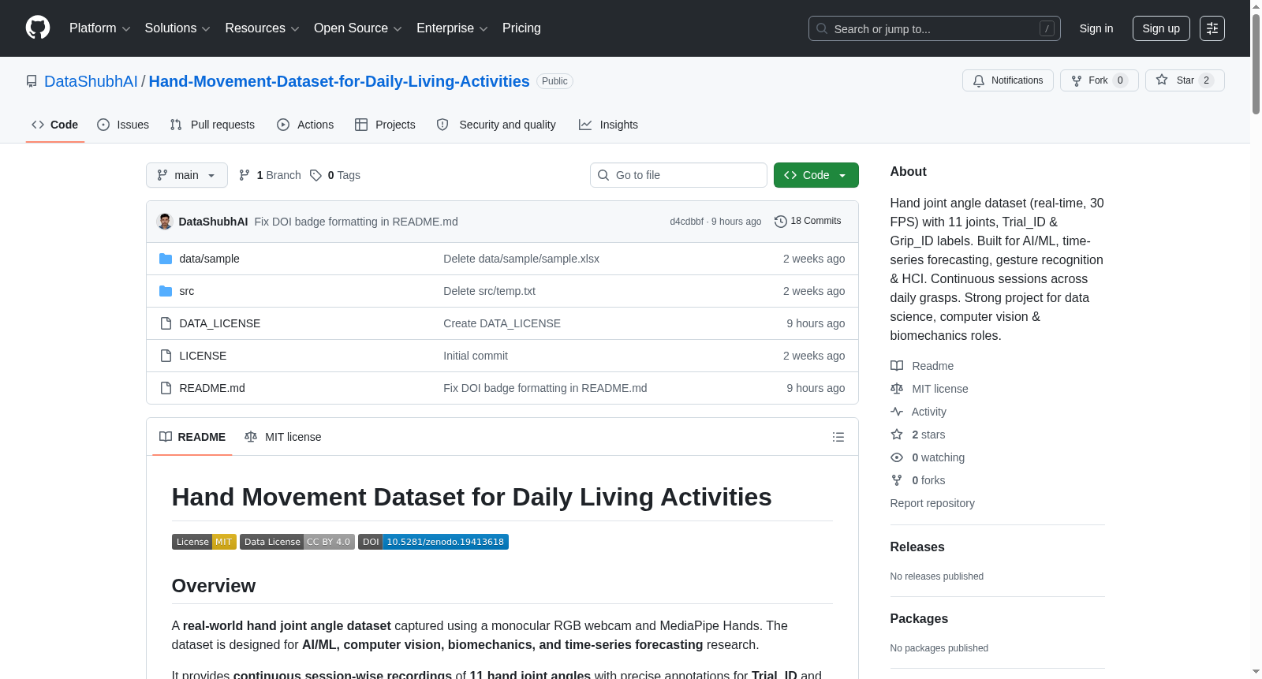Open the Pricing link
Screen dimensions: 1262x679
tap(521, 28)
